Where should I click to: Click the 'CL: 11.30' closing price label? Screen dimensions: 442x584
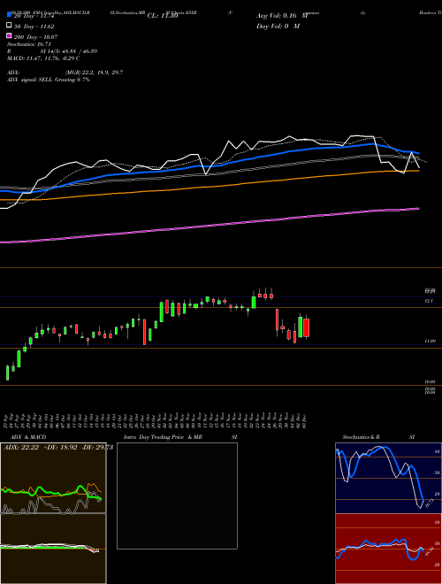163,16
